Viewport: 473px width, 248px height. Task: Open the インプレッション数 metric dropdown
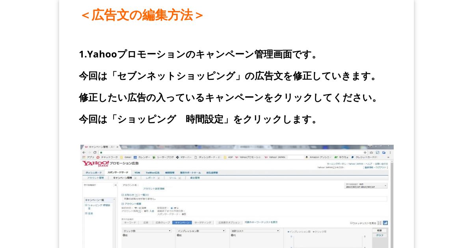(201, 231)
